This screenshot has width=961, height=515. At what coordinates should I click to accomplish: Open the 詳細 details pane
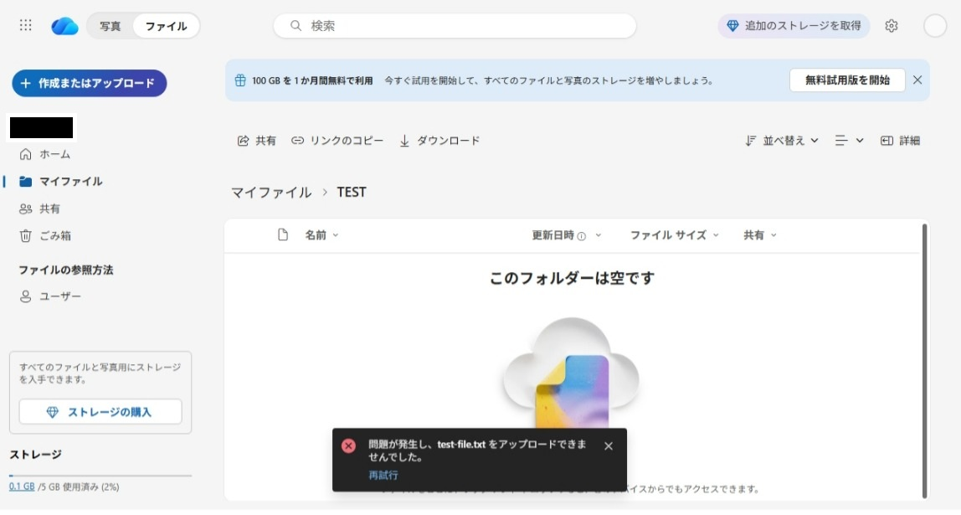coord(900,141)
